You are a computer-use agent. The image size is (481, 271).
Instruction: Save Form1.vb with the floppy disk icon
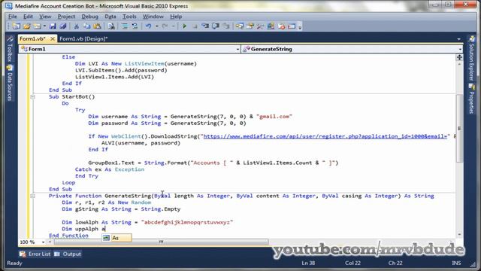pyautogui.click(x=53, y=26)
